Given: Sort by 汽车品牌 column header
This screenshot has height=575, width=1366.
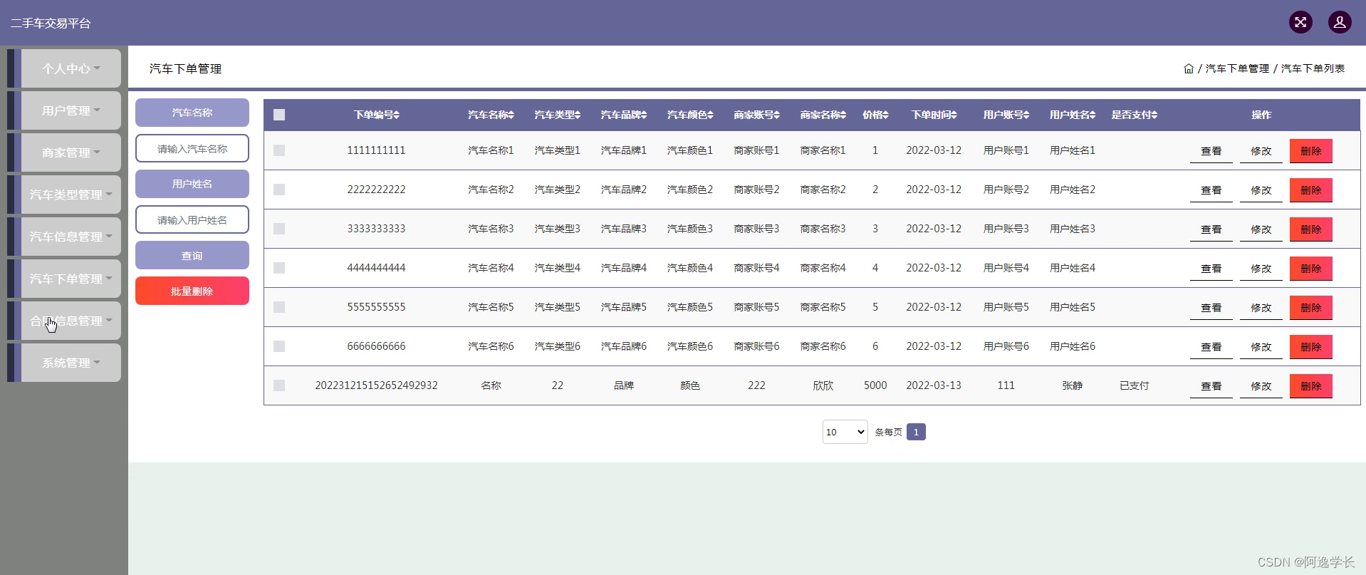Looking at the screenshot, I should [624, 115].
